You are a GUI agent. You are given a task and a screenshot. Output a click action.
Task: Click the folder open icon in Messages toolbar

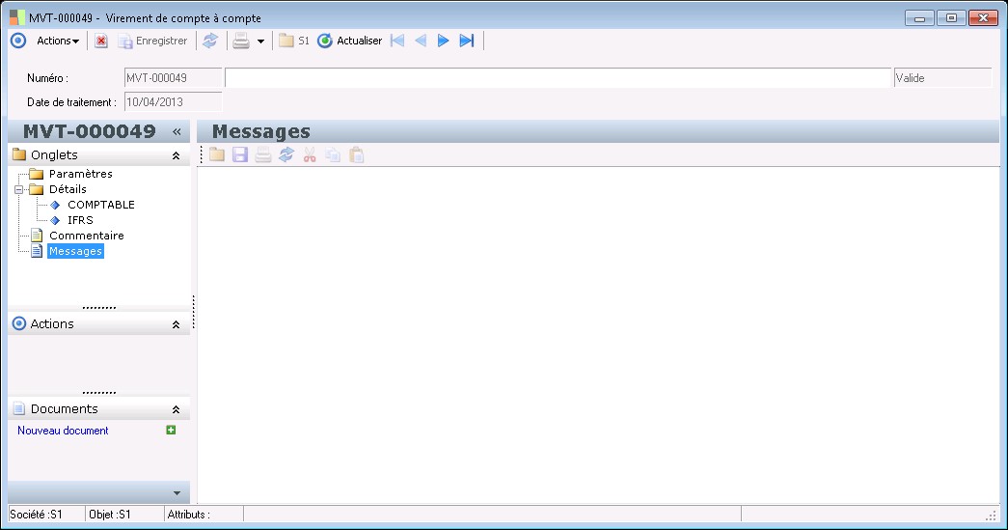(217, 154)
